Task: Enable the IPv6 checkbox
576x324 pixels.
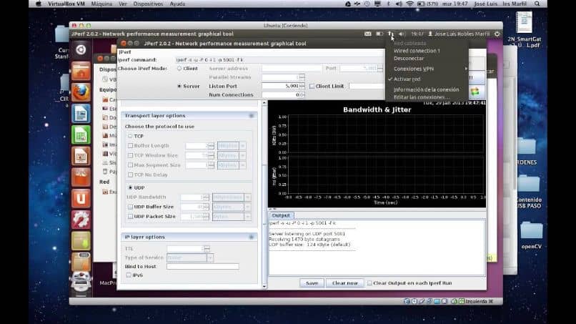Action: click(x=129, y=275)
